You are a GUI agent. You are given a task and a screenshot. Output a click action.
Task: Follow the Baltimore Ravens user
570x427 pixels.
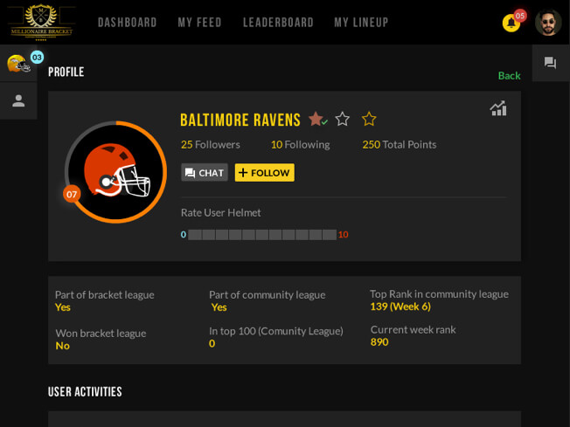265,173
